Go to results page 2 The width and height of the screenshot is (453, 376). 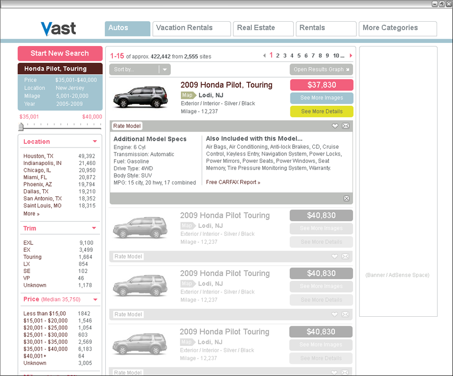[x=278, y=56]
